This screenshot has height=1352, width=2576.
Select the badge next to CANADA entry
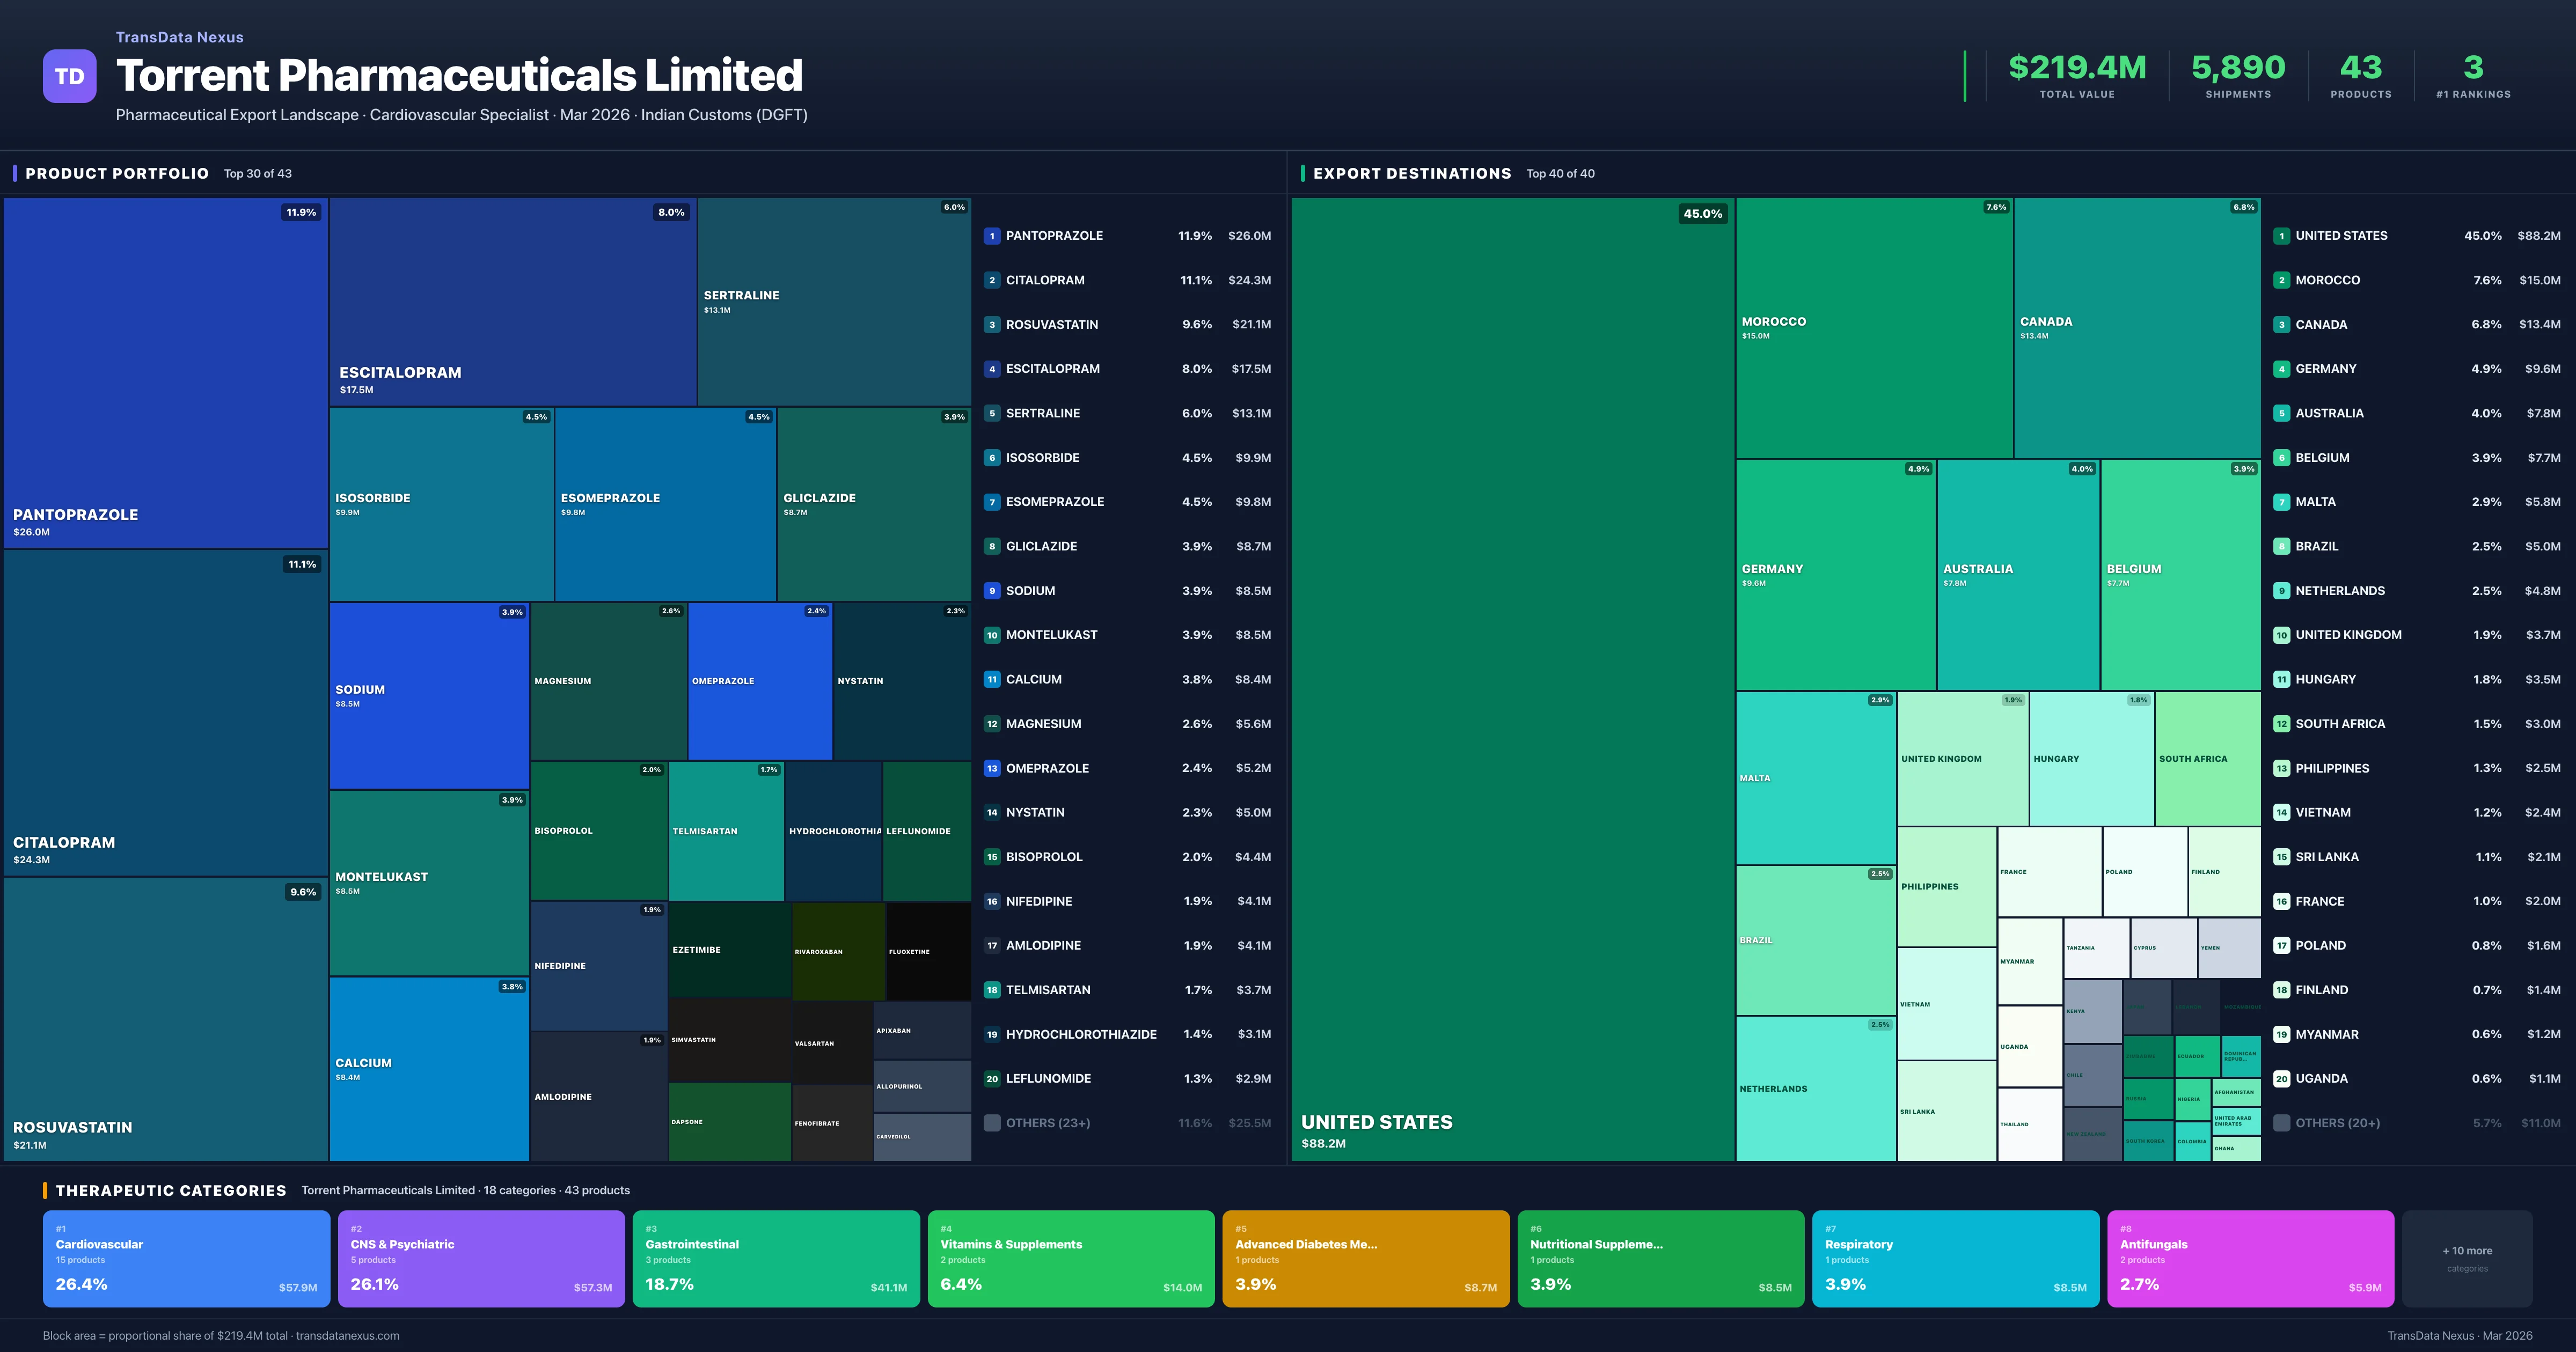tap(2282, 324)
